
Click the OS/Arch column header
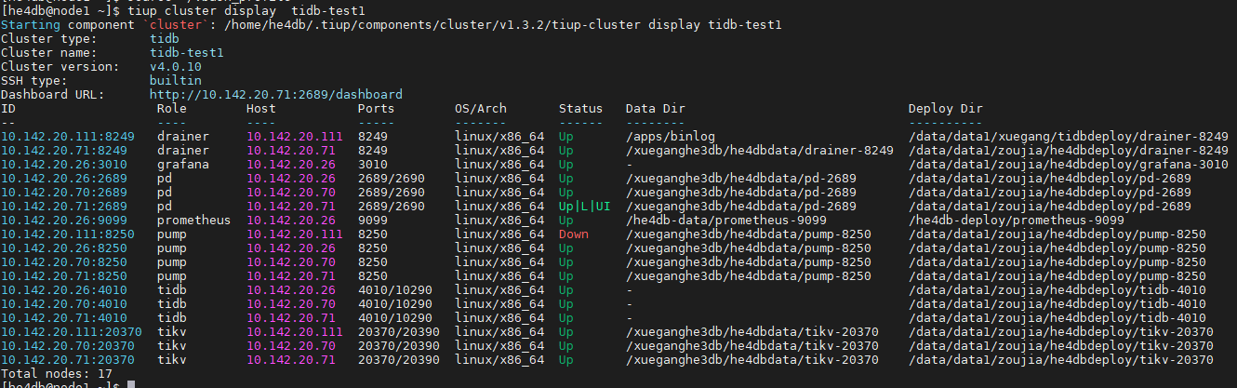[x=481, y=109]
